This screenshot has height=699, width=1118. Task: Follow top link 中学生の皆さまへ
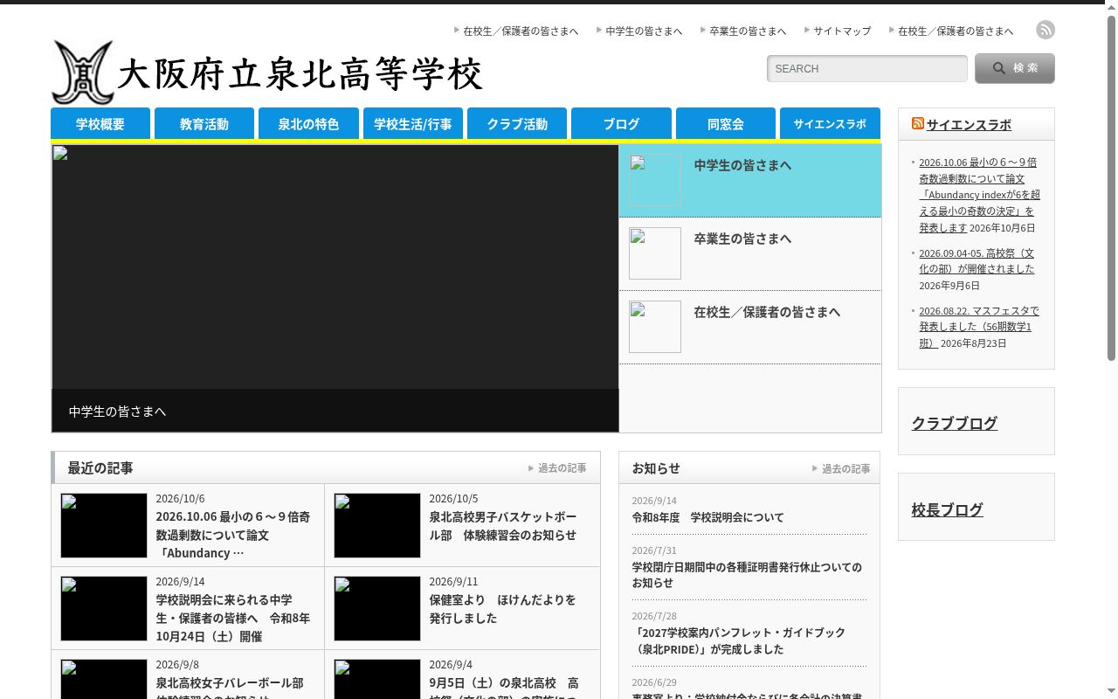644,31
